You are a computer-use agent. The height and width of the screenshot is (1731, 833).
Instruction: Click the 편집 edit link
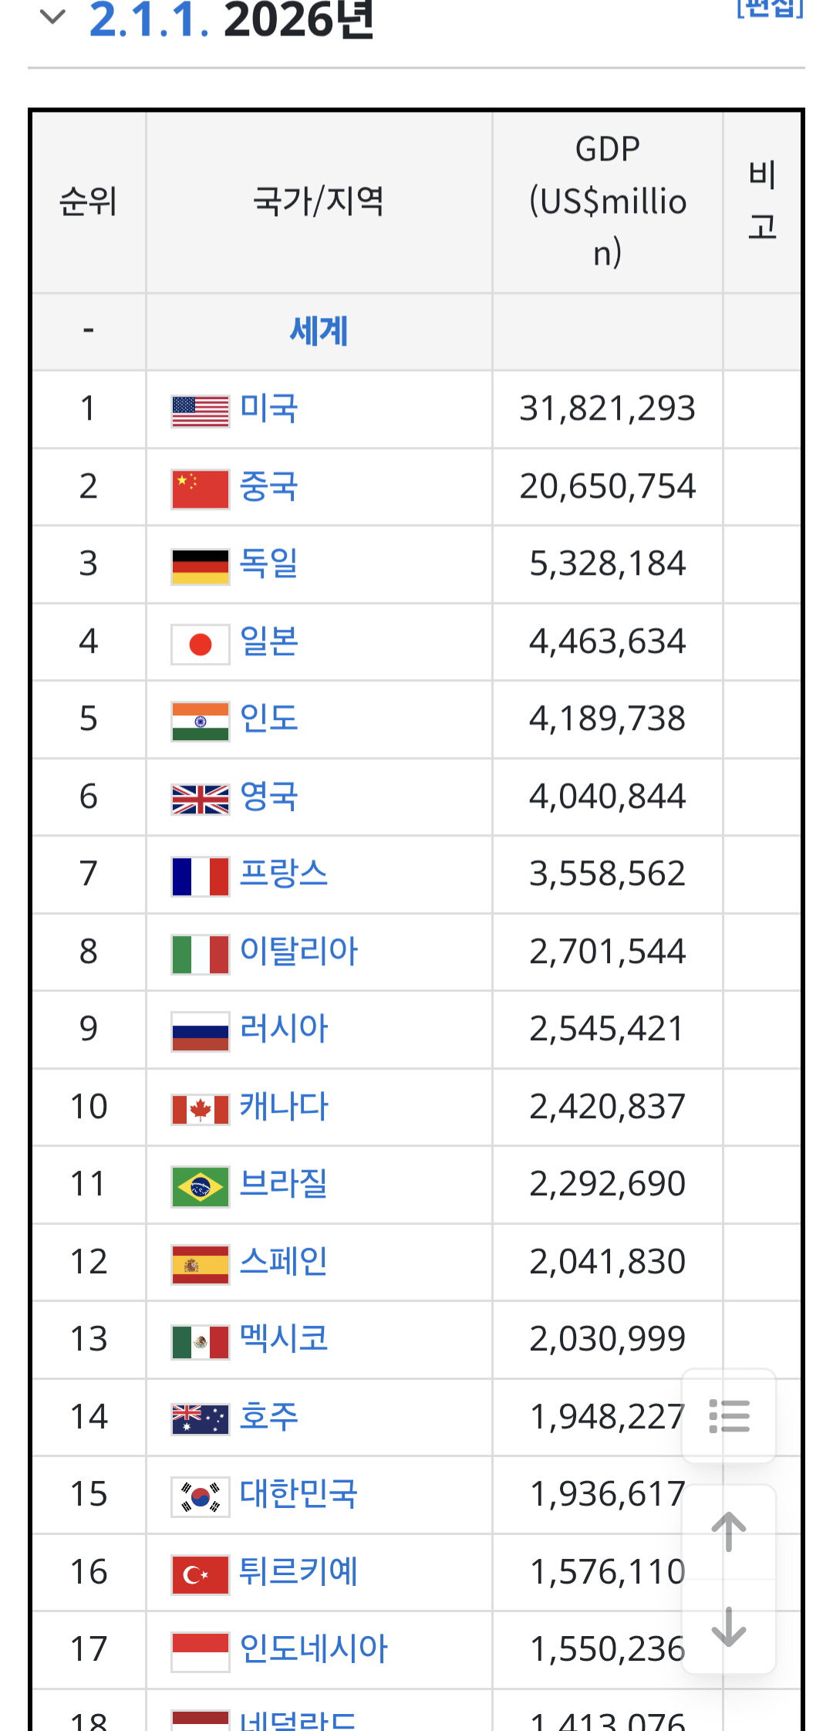tap(770, 8)
